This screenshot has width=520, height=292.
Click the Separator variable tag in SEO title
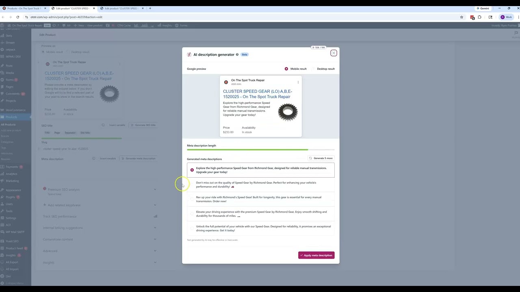pos(70,133)
